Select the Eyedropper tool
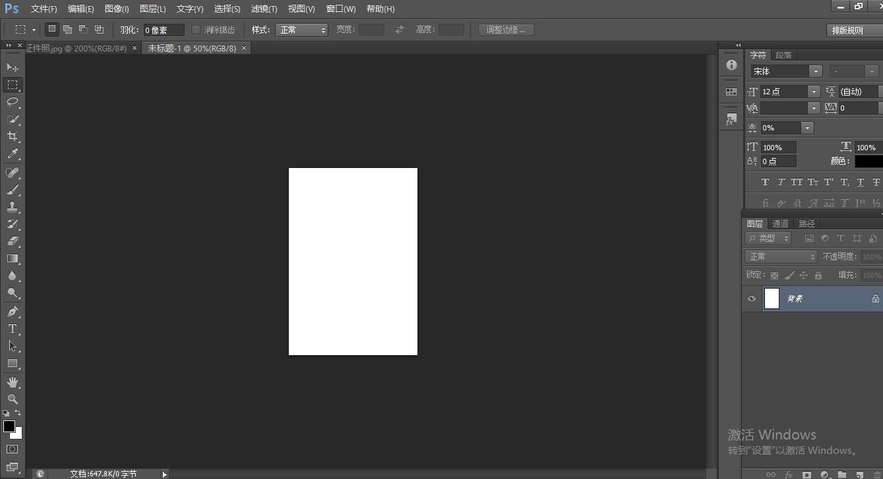The image size is (883, 479). 12,154
